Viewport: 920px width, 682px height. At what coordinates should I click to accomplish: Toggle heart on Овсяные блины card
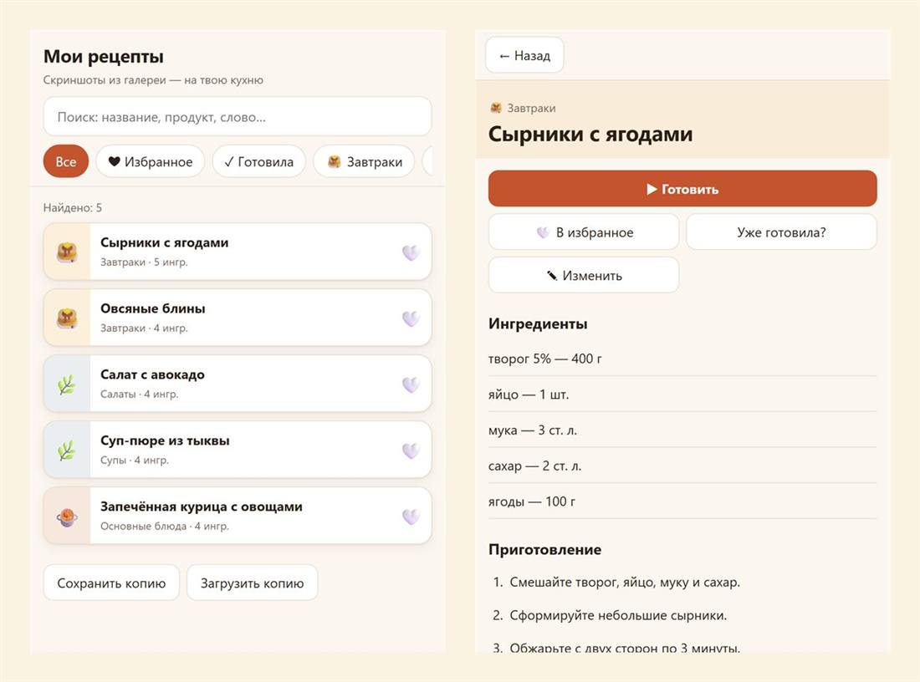point(411,318)
